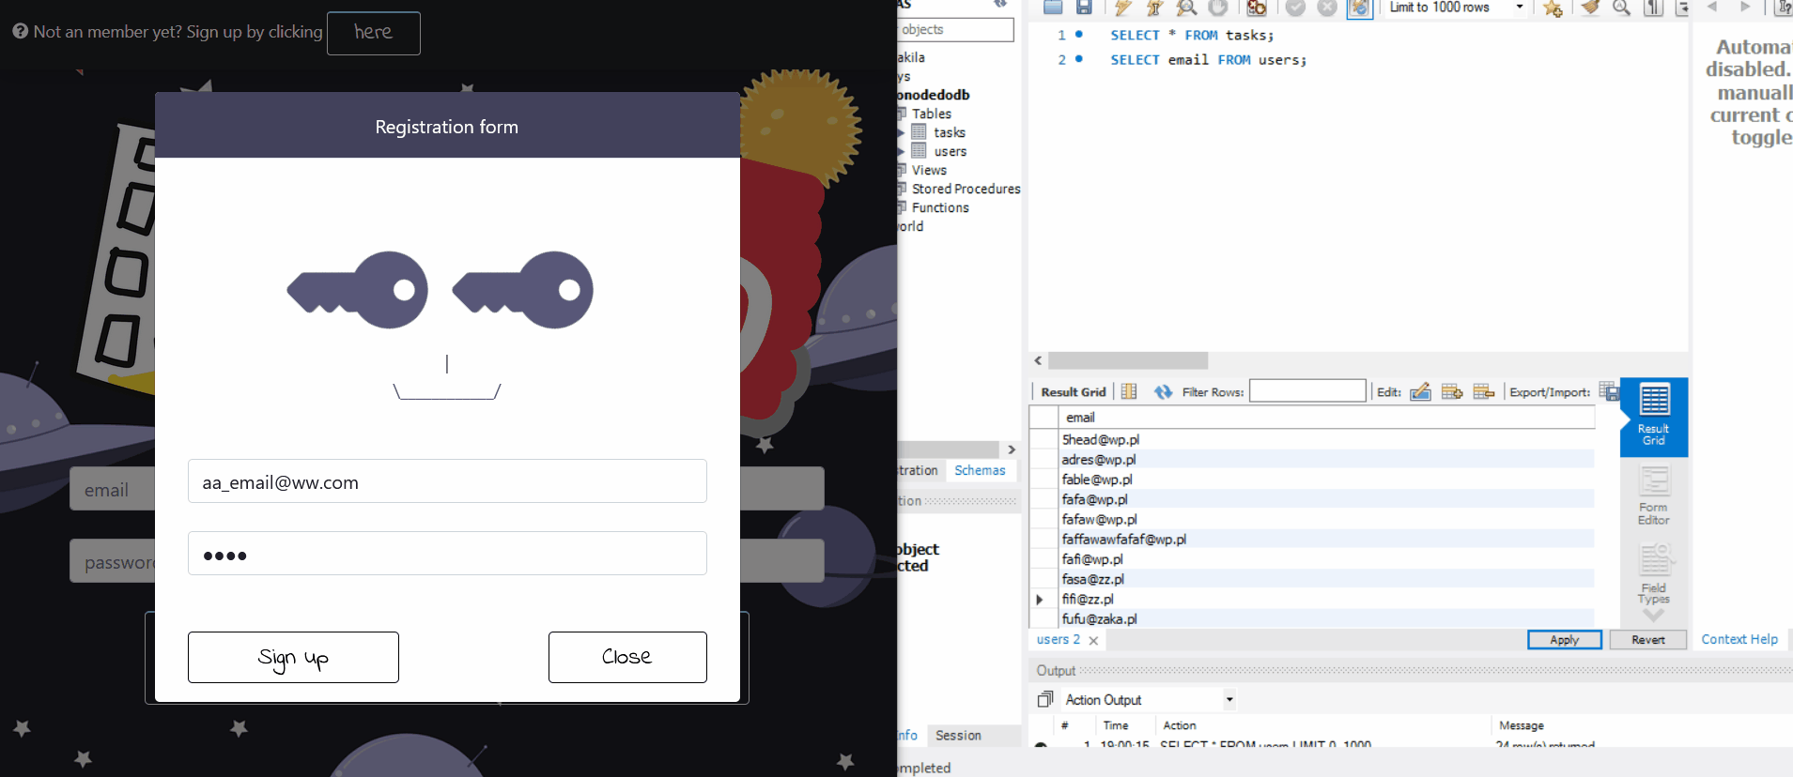1793x777 pixels.
Task: Click editor scrollbar left arrow
Action: (x=1038, y=360)
